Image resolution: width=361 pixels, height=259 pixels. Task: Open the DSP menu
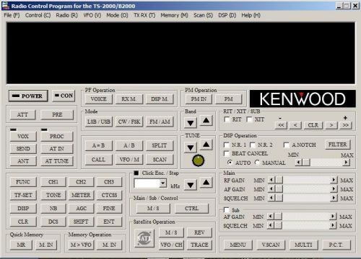[x=227, y=15]
